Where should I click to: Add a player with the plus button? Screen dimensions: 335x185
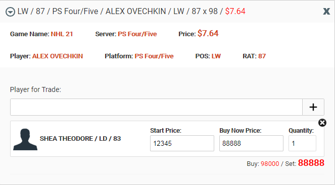[313, 107]
